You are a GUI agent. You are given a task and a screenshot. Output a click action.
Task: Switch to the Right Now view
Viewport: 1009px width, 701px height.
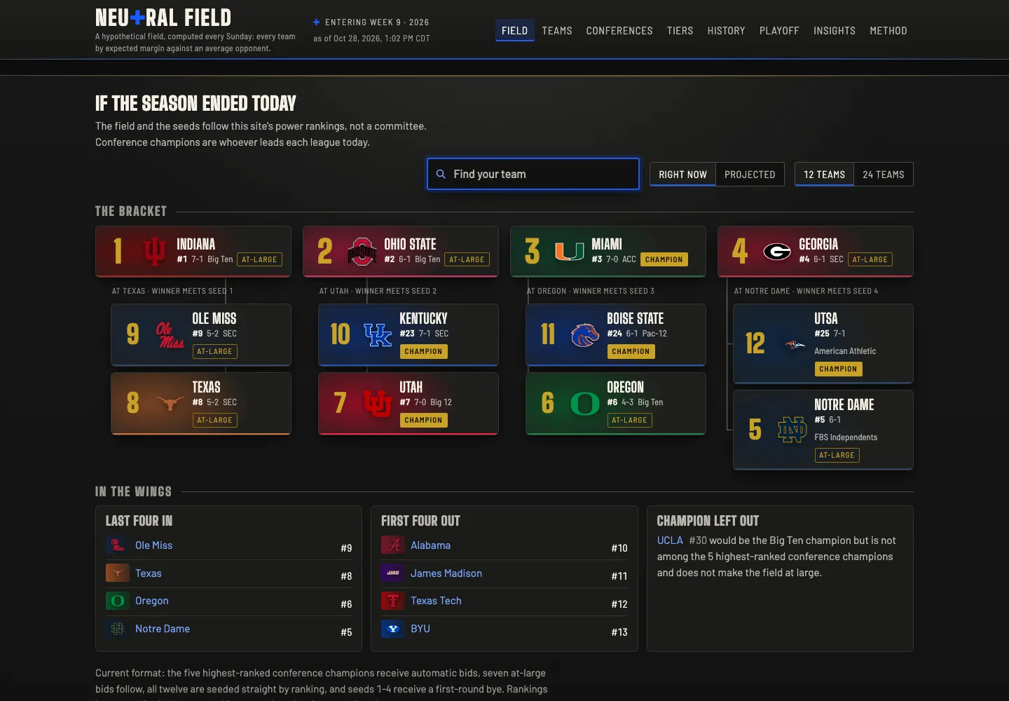point(682,175)
